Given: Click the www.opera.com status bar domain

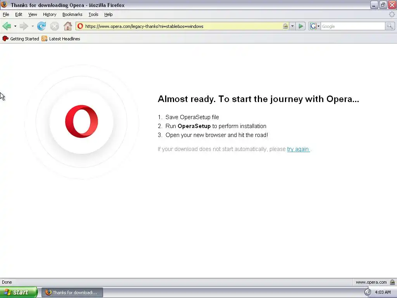Looking at the screenshot, I should (x=371, y=282).
